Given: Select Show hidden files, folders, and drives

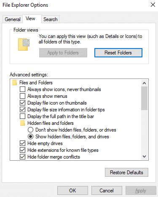Looking at the screenshot, I should [x=30, y=137].
